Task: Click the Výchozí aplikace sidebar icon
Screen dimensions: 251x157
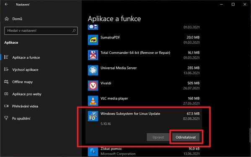Action: (6, 69)
